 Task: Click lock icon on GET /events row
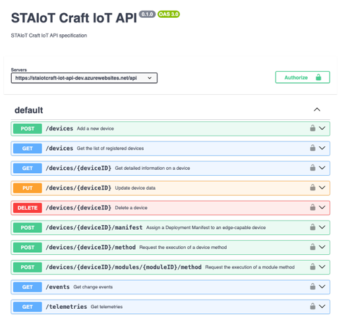coord(312,286)
